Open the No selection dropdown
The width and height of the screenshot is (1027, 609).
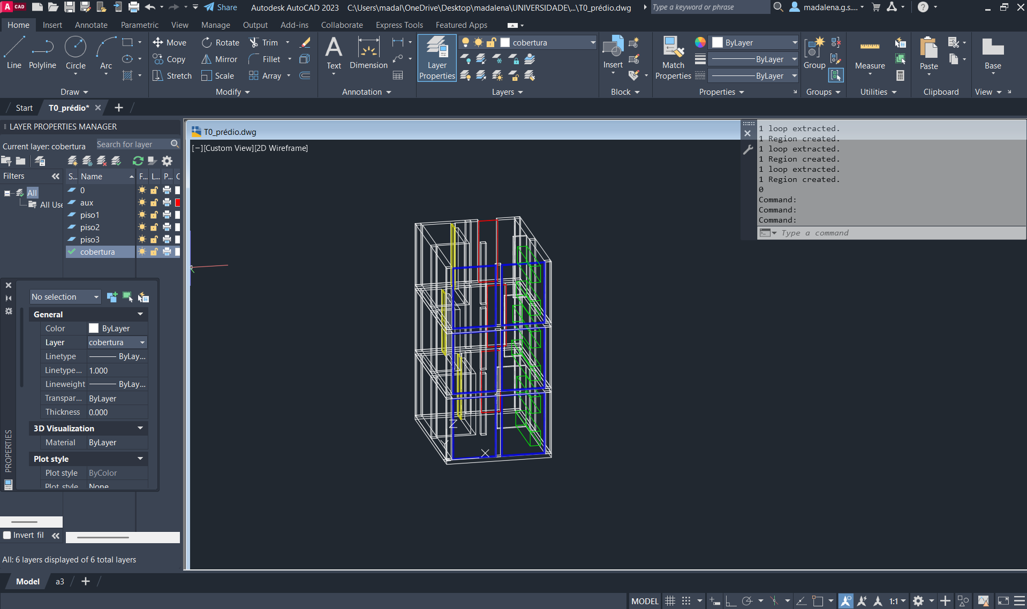[65, 297]
